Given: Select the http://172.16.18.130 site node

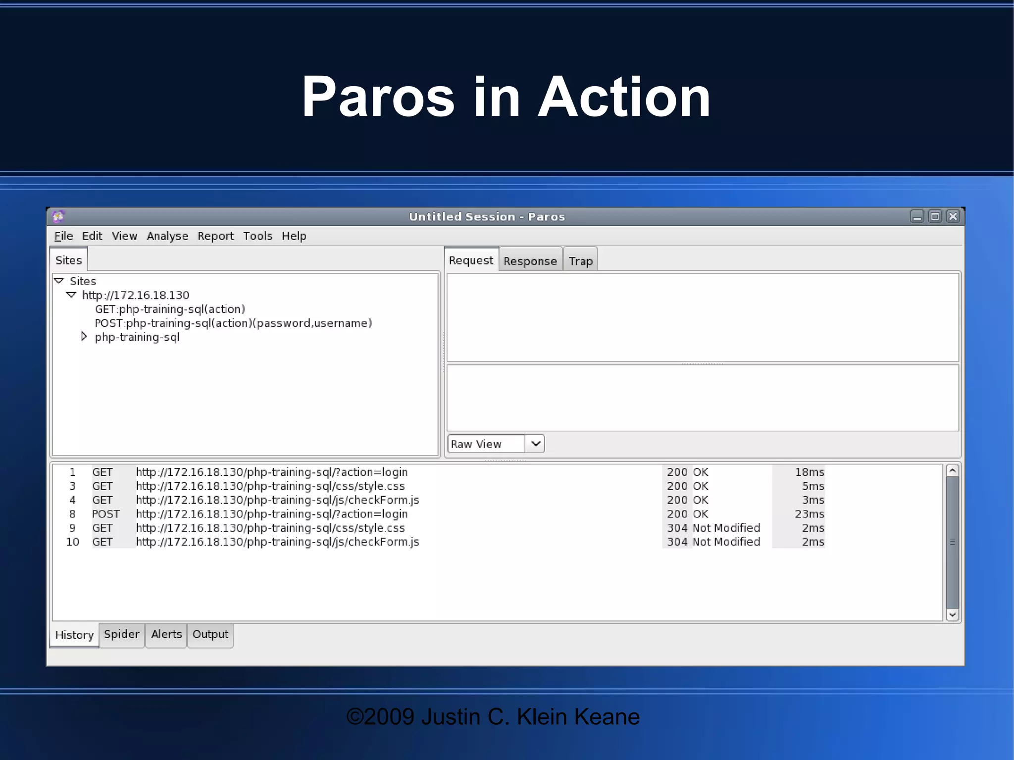Looking at the screenshot, I should point(136,295).
